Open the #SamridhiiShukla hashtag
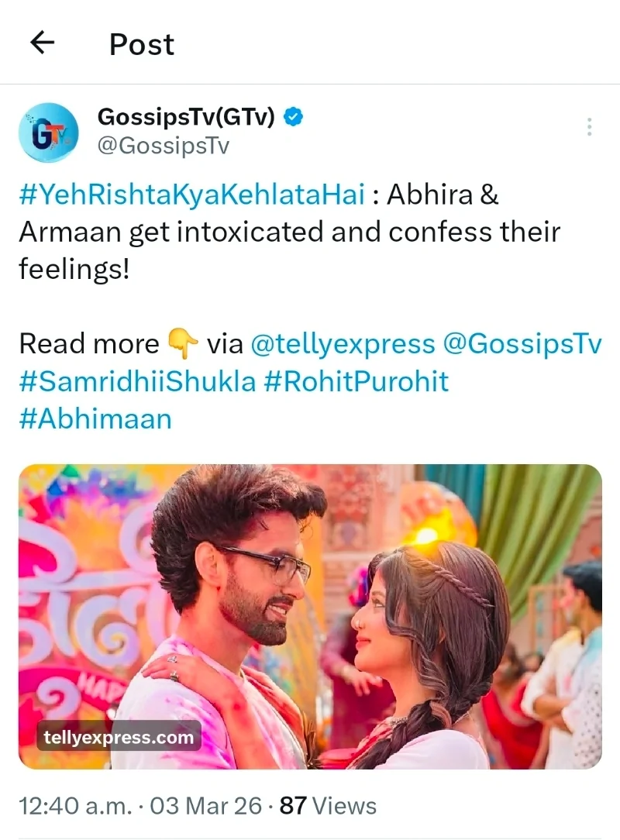Screen dimensions: 620x840 [138, 381]
